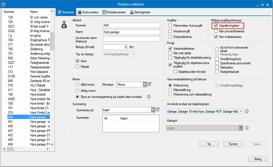
Task: Enable Fastighetsskatt checkbox
Action: click(x=217, y=72)
